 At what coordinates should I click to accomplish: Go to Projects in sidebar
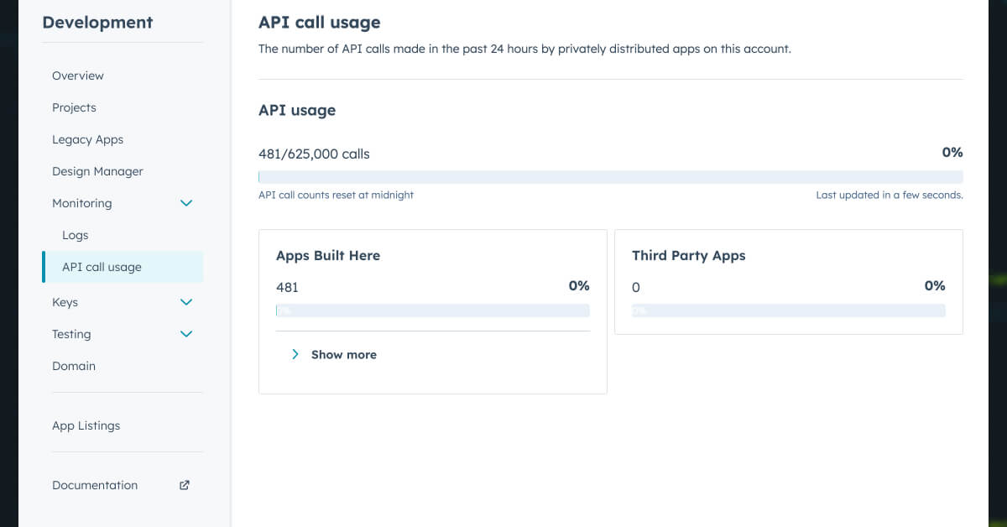point(74,107)
